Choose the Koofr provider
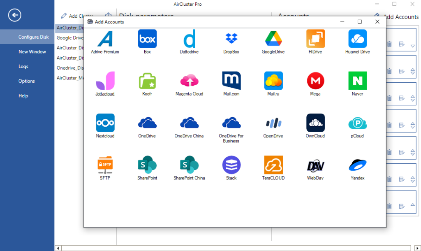Image resolution: width=421 pixels, height=251 pixels. (147, 81)
